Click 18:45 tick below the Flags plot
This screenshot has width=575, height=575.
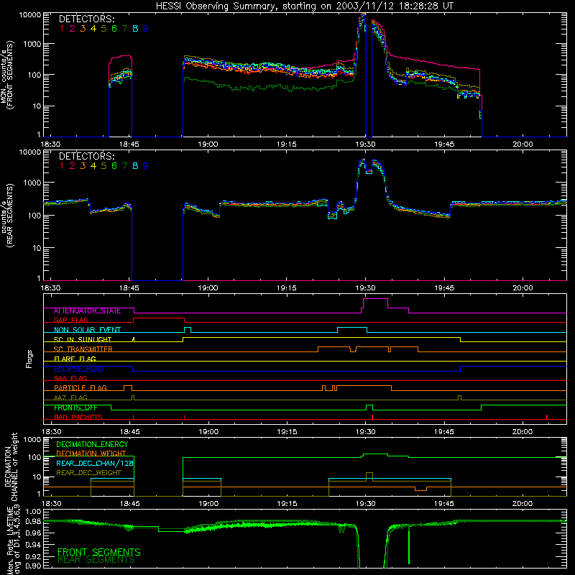129,432
